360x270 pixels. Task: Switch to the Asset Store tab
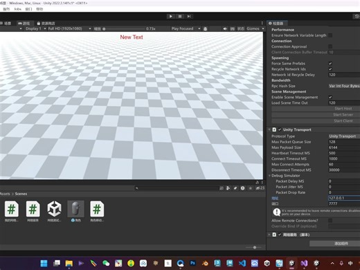pos(46,24)
